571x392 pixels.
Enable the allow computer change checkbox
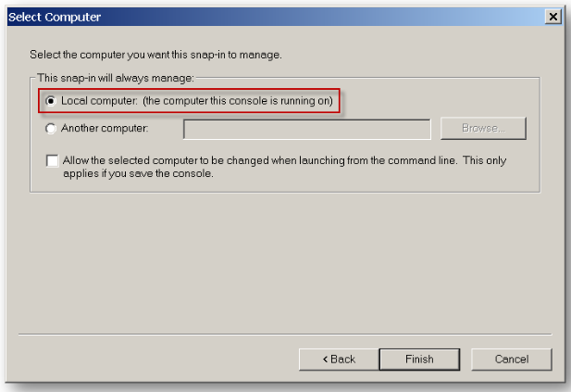click(52, 161)
